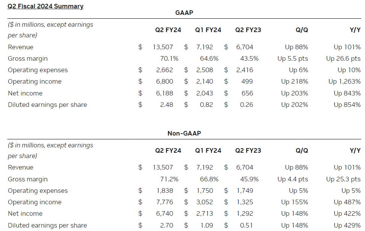Select Non-GAAP Q2 FY23 net income 1,292
The image size is (365, 231).
tap(244, 213)
